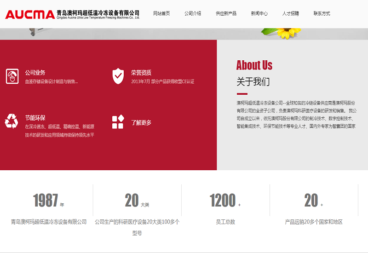Open the 公司介绍 menu item
The image size is (368, 253).
tap(193, 14)
